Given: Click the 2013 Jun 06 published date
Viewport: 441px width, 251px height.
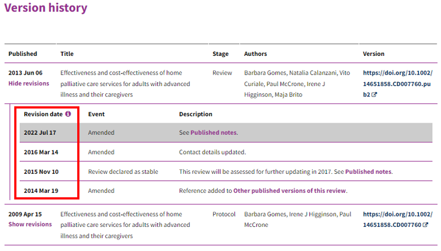Looking at the screenshot, I should (x=25, y=73).
